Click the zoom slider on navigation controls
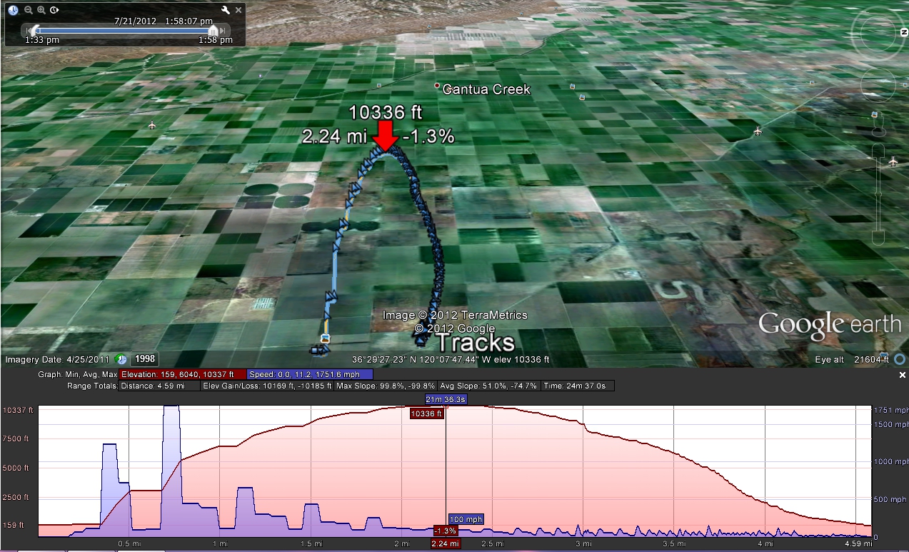Screen dimensions: 909x552 (x=878, y=193)
